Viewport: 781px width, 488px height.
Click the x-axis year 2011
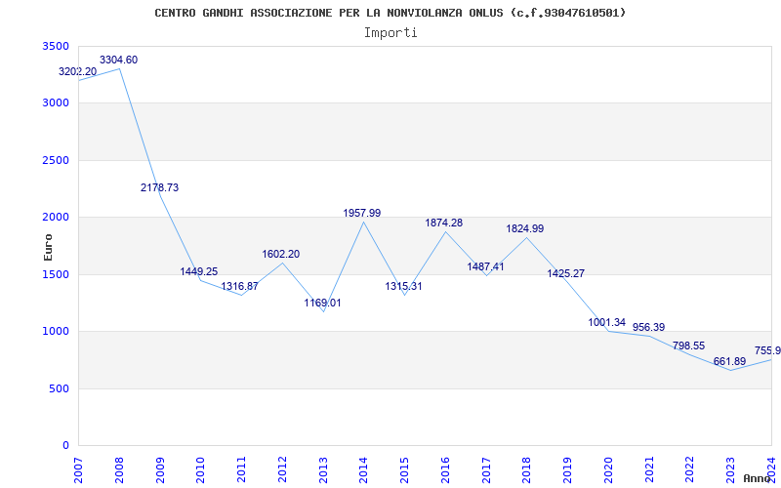[x=241, y=469]
